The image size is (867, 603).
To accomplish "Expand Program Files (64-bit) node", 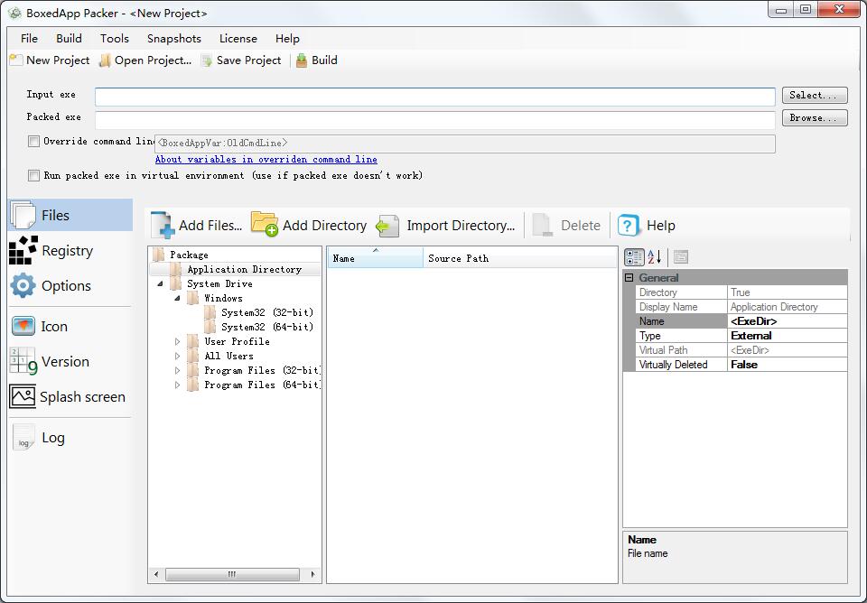I will coord(178,385).
